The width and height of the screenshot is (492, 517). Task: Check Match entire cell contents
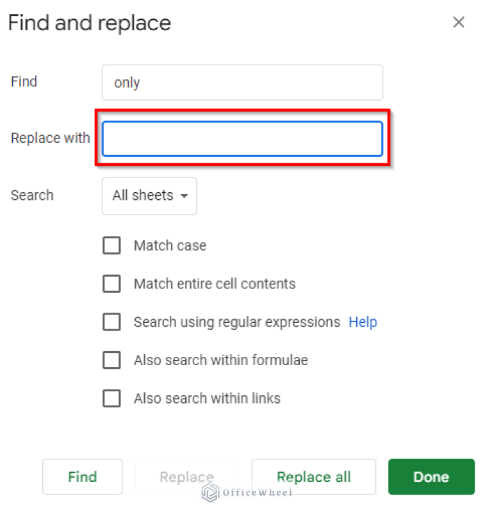(x=111, y=284)
